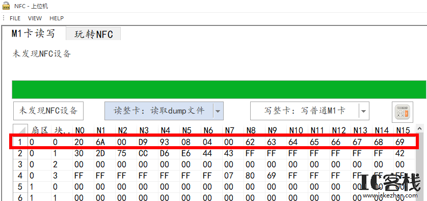Image resolution: width=427 pixels, height=201 pixels.
Task: Select row header 4
Action: coord(20,176)
